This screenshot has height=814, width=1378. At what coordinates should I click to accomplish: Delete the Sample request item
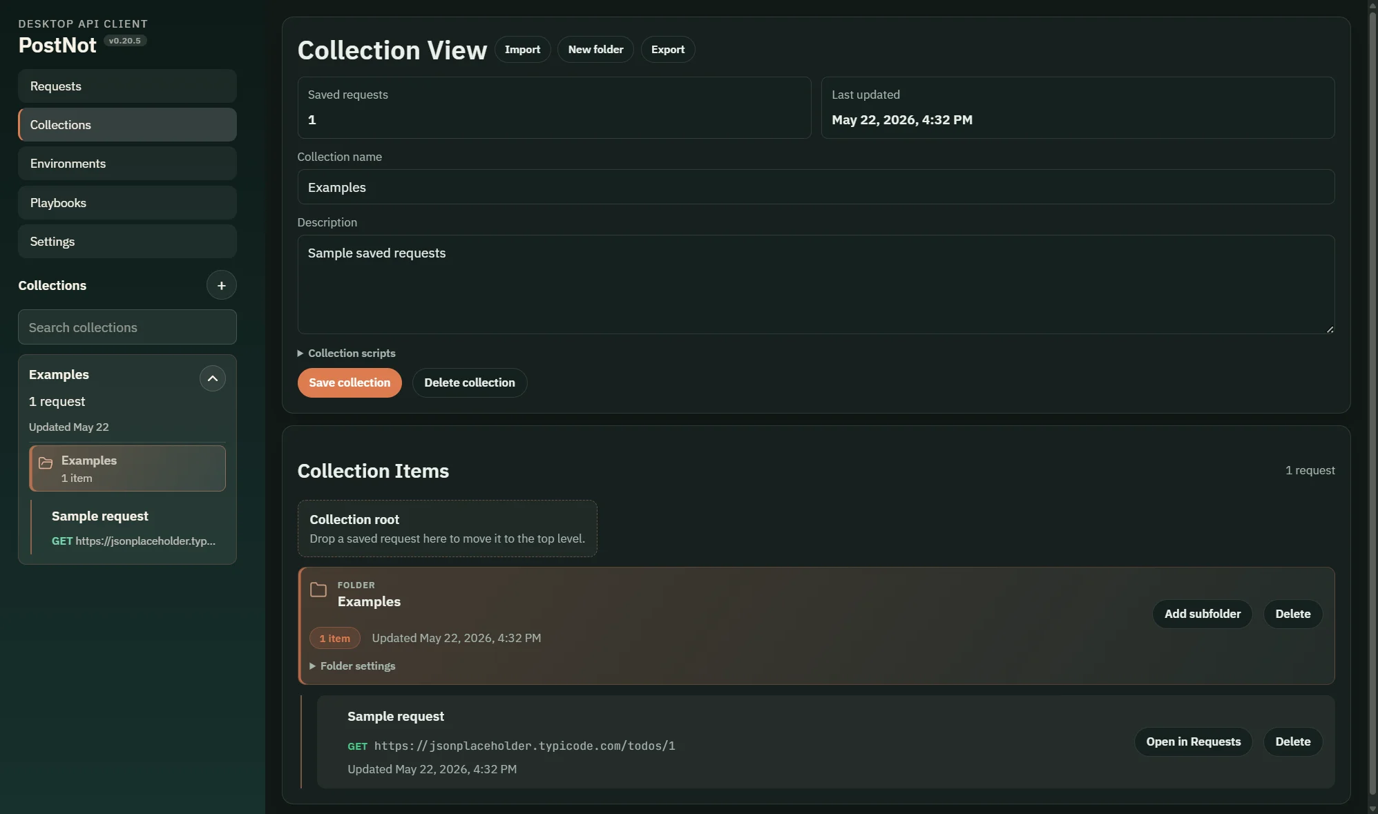click(x=1293, y=742)
